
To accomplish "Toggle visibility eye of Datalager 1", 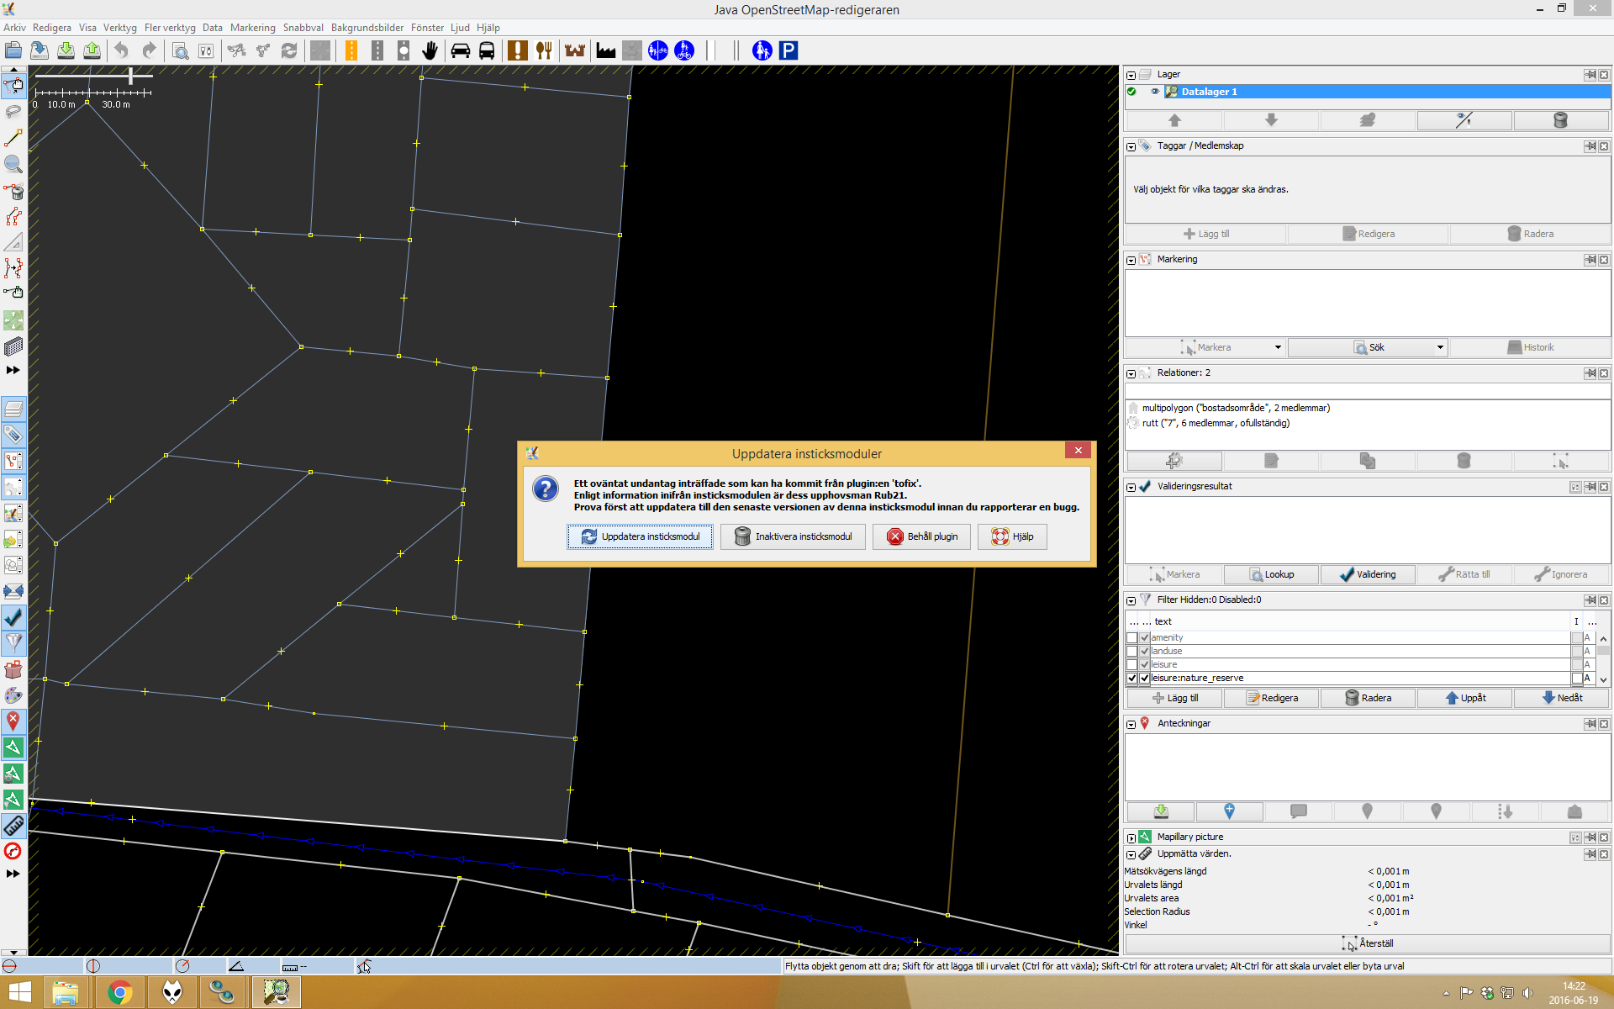I will 1154,92.
